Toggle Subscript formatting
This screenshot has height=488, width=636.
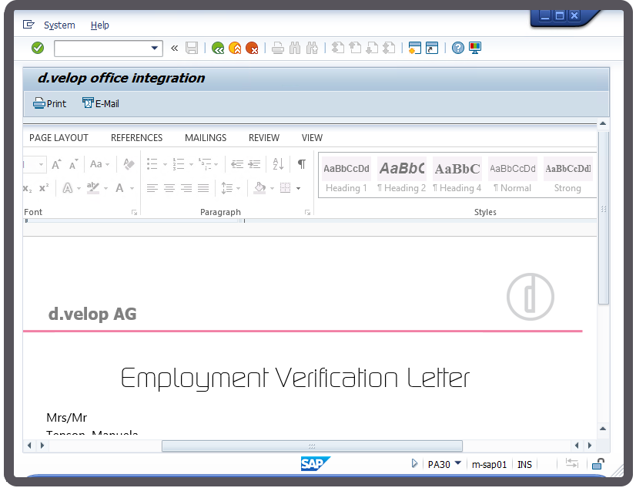[x=27, y=188]
